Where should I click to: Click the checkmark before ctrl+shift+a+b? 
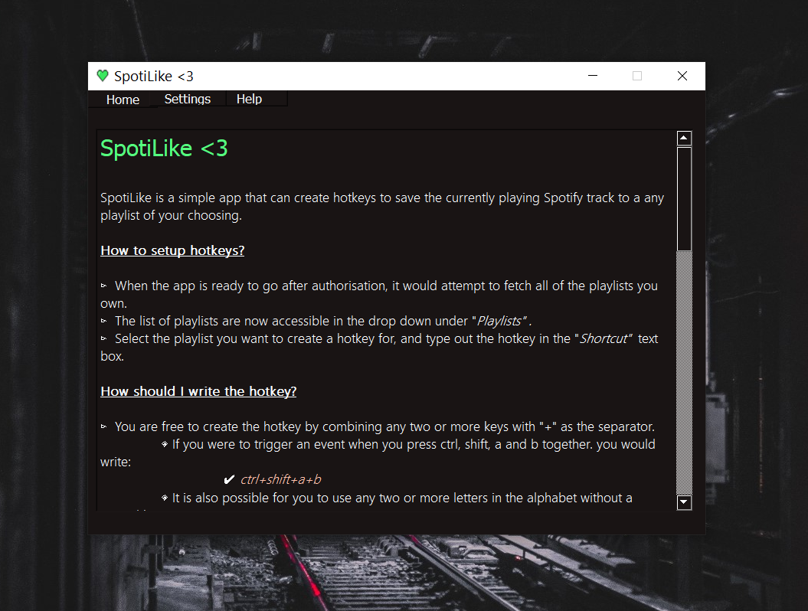coord(229,479)
